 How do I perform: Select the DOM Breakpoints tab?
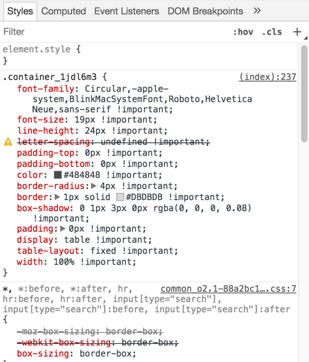click(x=205, y=11)
